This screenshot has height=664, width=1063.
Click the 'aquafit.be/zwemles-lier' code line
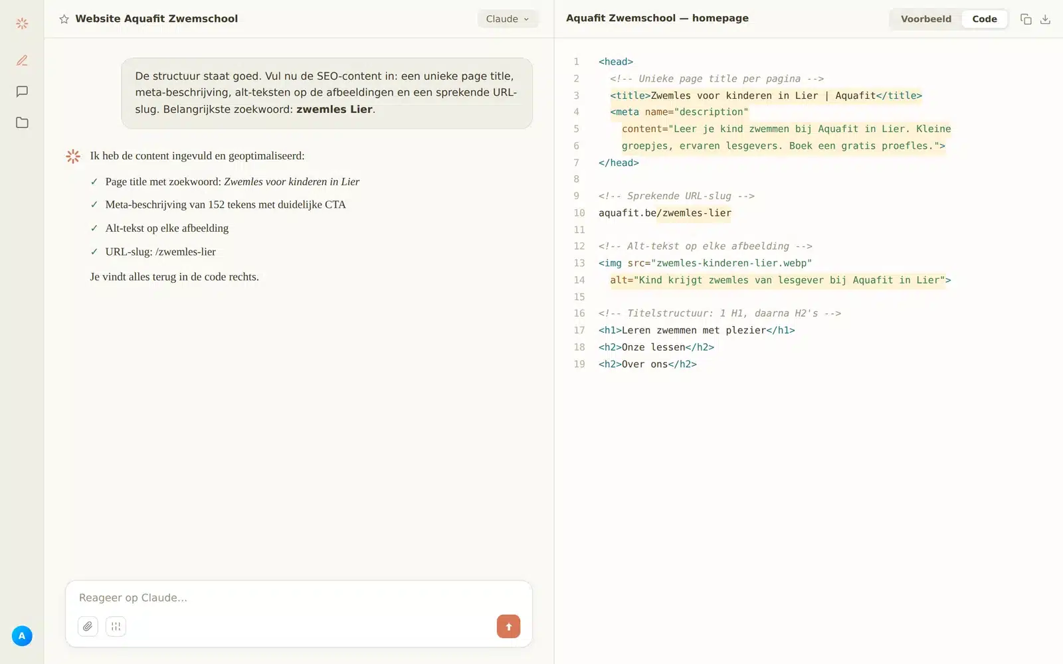[x=665, y=213]
